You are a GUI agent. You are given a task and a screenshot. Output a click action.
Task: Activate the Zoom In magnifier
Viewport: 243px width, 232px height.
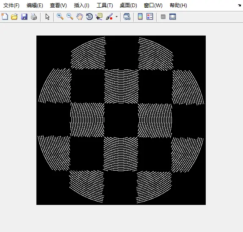pos(60,17)
